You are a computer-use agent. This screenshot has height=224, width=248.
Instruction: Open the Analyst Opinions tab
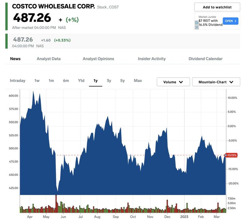(98, 59)
